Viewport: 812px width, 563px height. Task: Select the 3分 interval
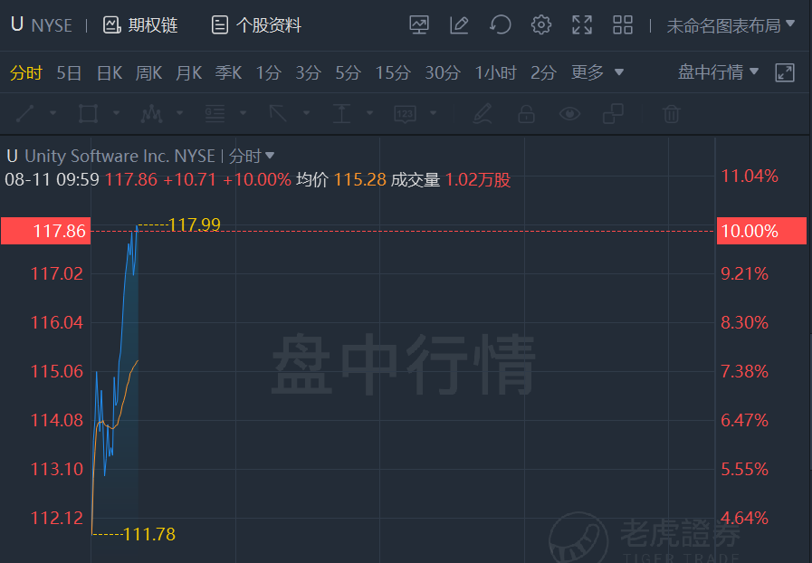[x=308, y=72]
